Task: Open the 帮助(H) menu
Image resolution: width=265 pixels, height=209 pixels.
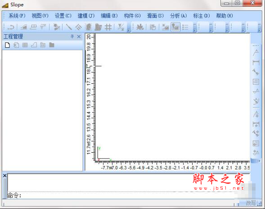Action: [x=225, y=16]
